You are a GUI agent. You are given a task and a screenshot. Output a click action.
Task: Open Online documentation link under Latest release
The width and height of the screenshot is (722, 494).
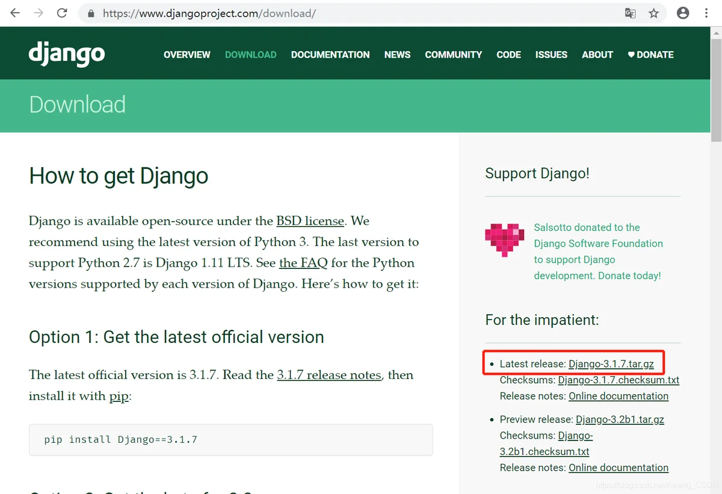pos(619,396)
